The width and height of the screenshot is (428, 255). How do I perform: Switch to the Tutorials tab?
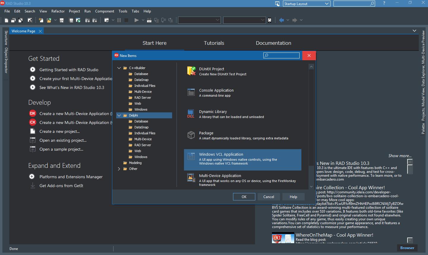(x=214, y=43)
